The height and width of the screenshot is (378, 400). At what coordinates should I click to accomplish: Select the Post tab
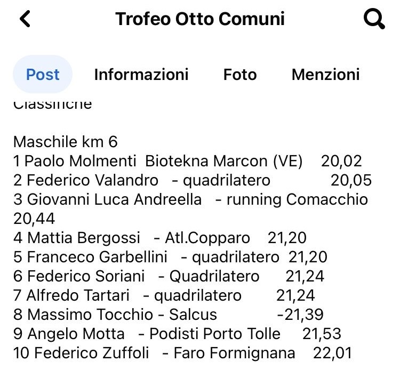point(43,74)
